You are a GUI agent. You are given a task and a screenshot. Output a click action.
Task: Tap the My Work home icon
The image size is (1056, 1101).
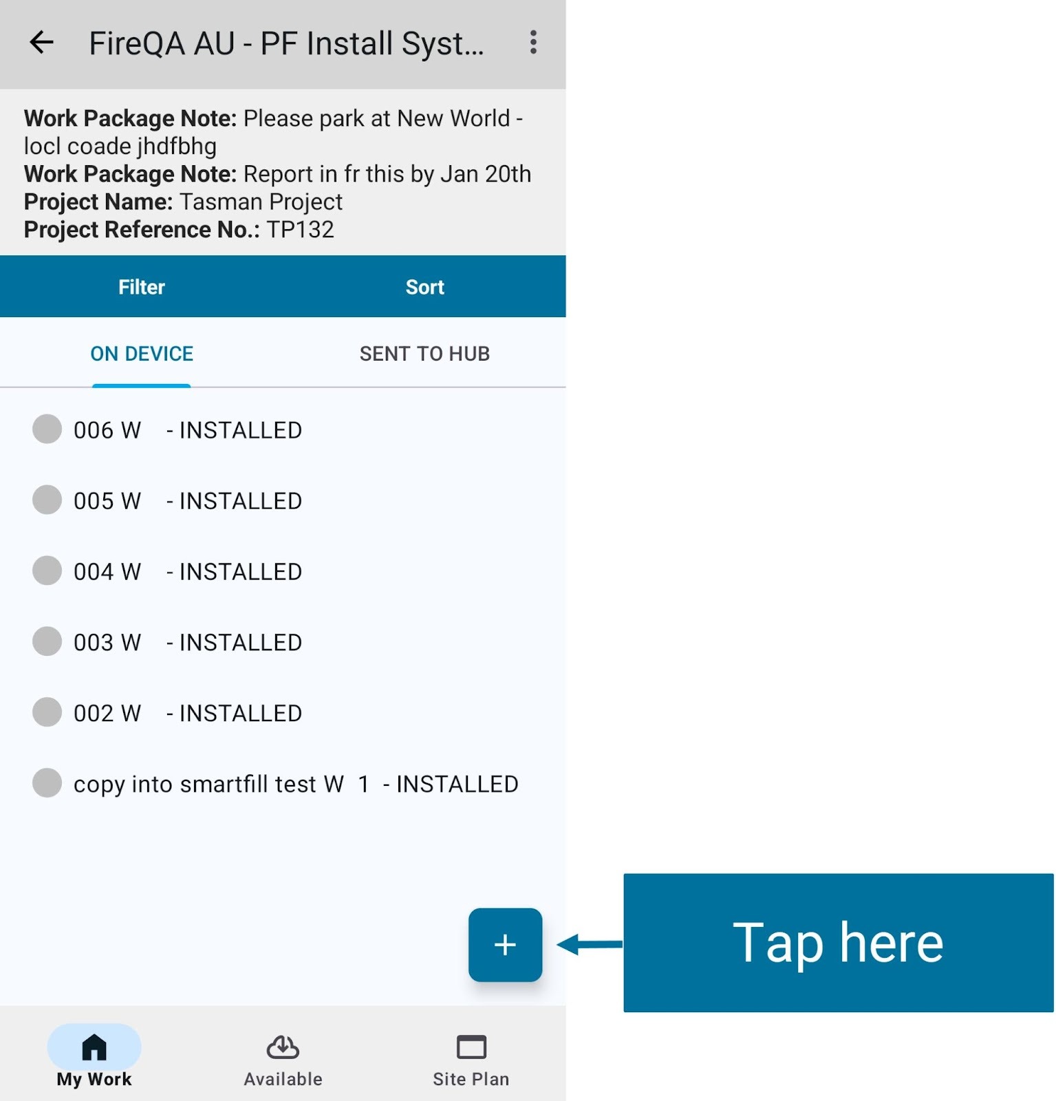[94, 1048]
